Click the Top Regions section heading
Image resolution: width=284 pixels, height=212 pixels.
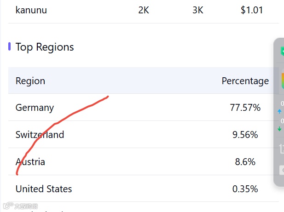coord(45,47)
